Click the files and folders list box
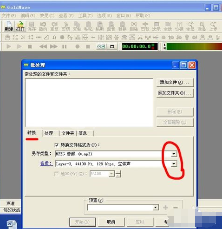The height and width of the screenshot is (229, 222). point(89,103)
